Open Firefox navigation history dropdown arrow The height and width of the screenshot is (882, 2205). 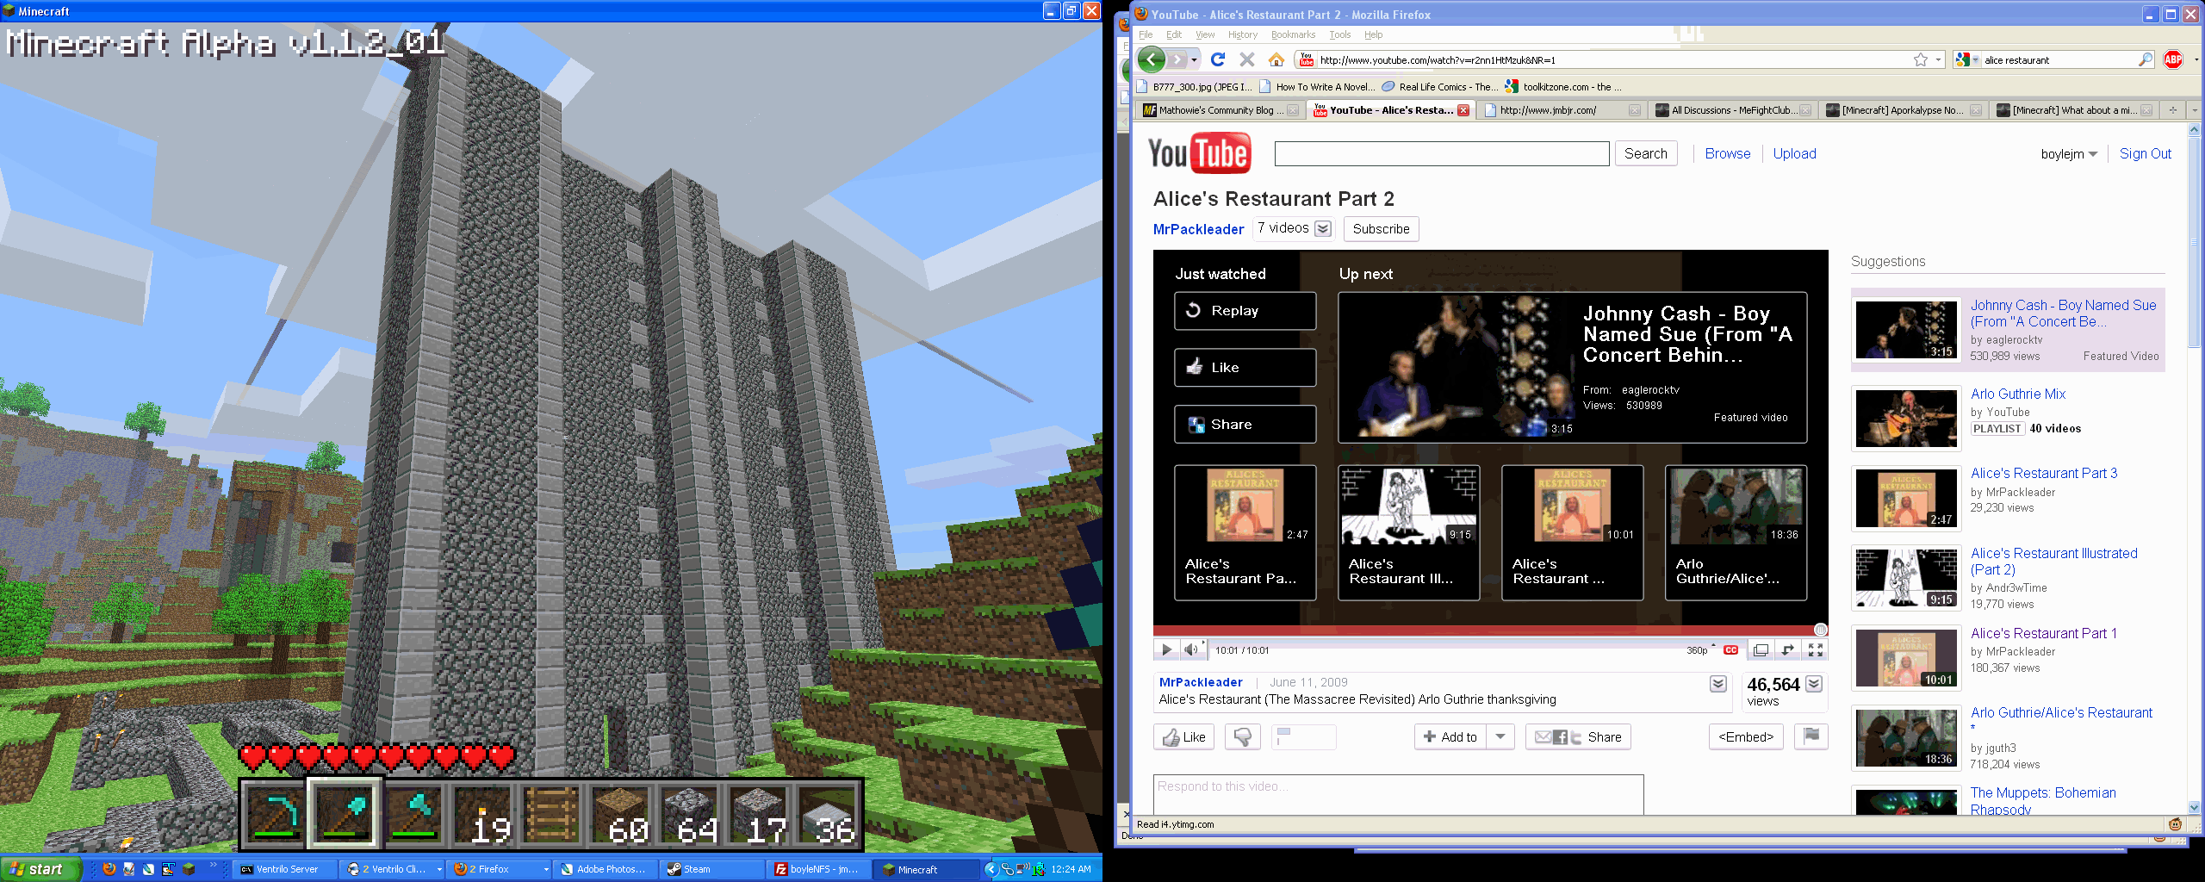click(x=1195, y=59)
